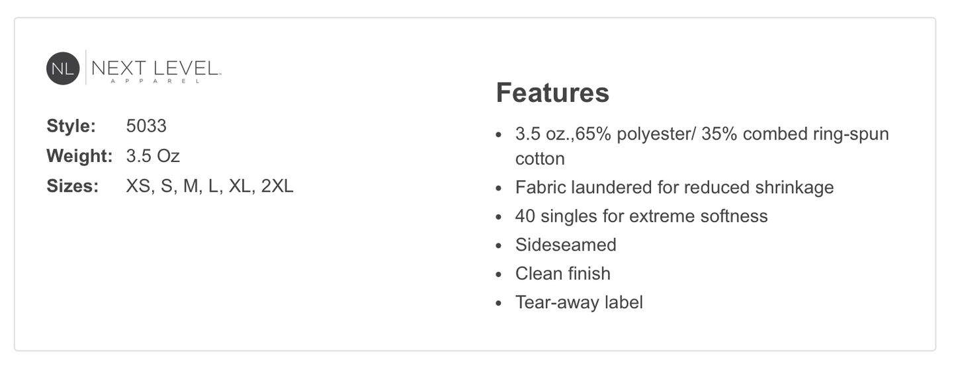Click the bold Weight label
The image size is (956, 375).
tap(80, 156)
